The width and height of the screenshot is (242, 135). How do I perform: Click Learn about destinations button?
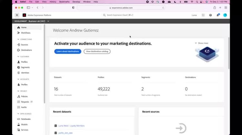[x=68, y=51]
